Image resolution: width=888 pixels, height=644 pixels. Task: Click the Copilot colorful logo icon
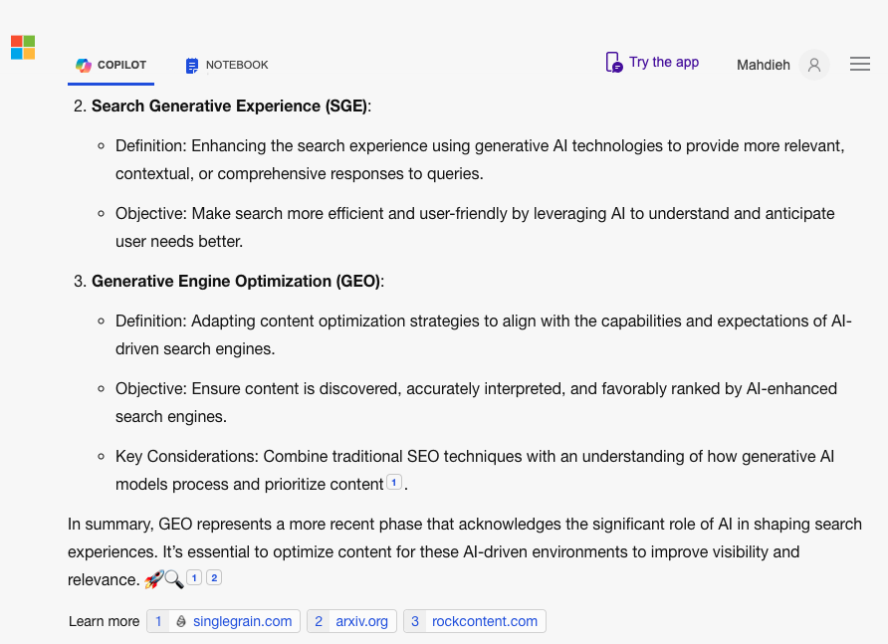[x=84, y=65]
